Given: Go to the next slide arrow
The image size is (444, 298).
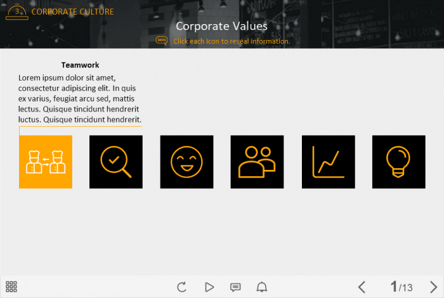Looking at the screenshot, I should point(433,287).
